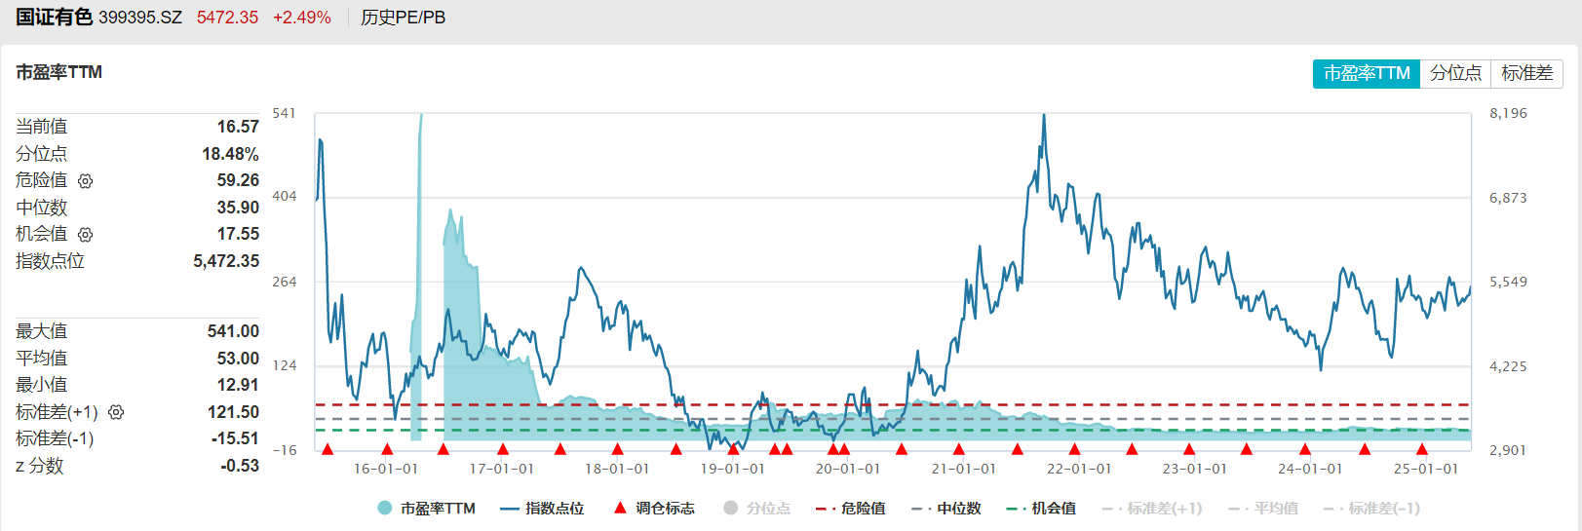Open settings gear next to 标准差(+1)

(x=116, y=412)
